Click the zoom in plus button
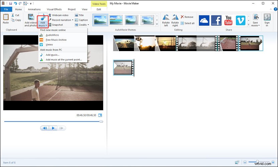Viewport: 278px width, 167px height. coord(273,162)
